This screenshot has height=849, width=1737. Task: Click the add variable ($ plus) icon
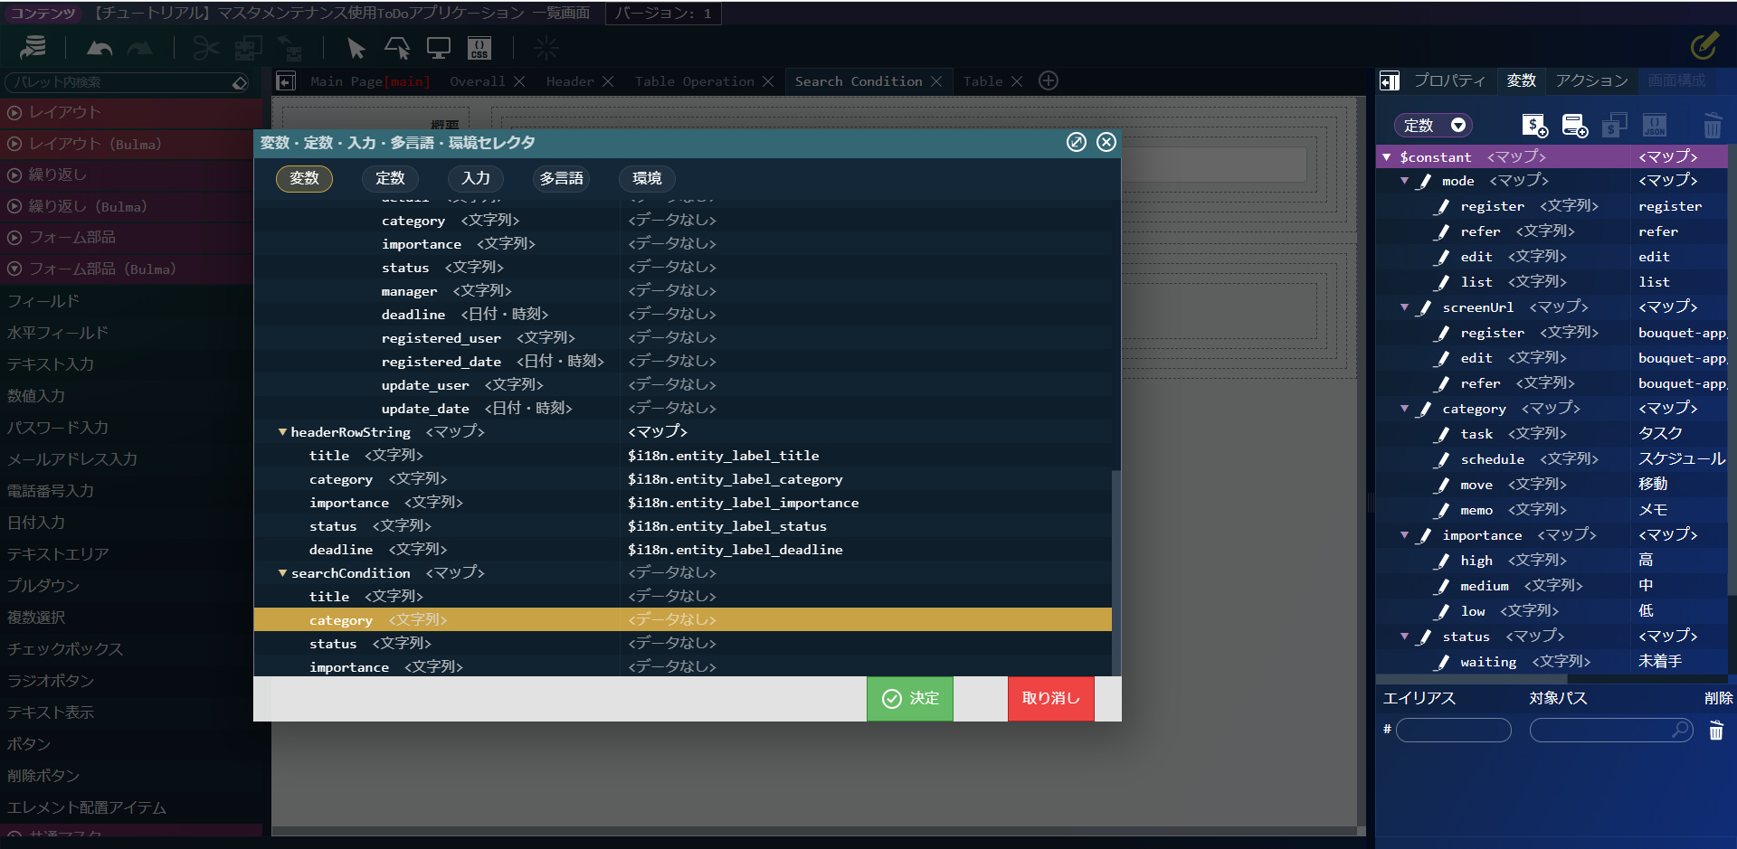[1534, 126]
